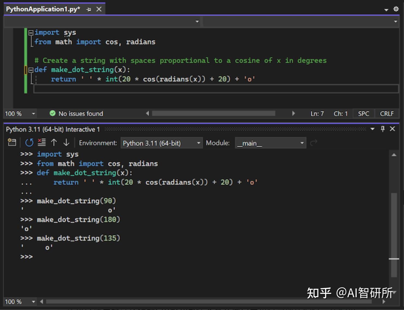The image size is (404, 310).
Task: Close the PythonApplication1.py tab
Action: [99, 9]
